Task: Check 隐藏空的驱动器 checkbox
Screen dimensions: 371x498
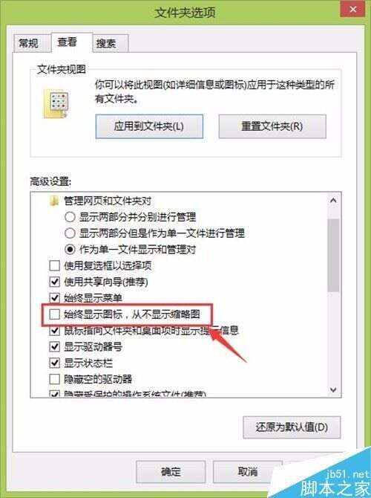Action: (x=55, y=379)
